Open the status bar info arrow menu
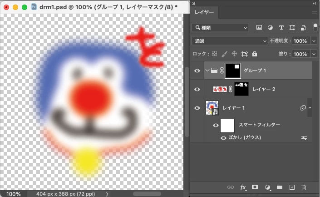This screenshot has height=197, width=320. 107,194
